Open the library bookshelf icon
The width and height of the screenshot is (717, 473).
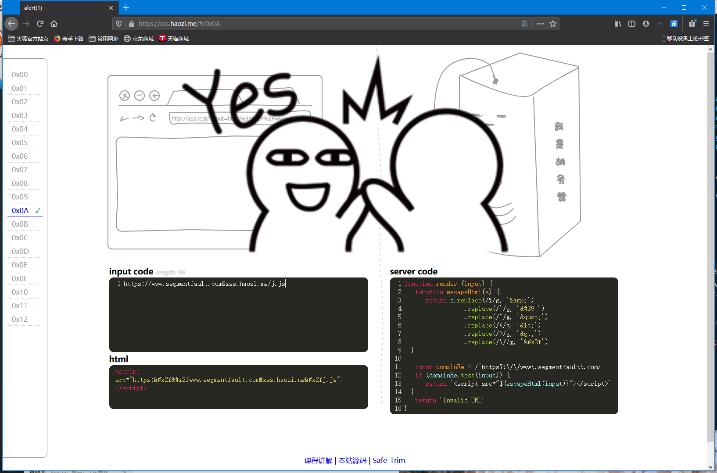618,24
